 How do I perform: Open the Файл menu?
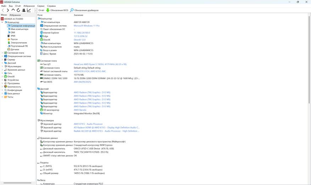point(4,6)
